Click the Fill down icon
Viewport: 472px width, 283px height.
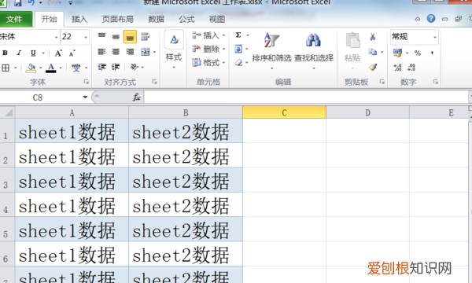[238, 49]
